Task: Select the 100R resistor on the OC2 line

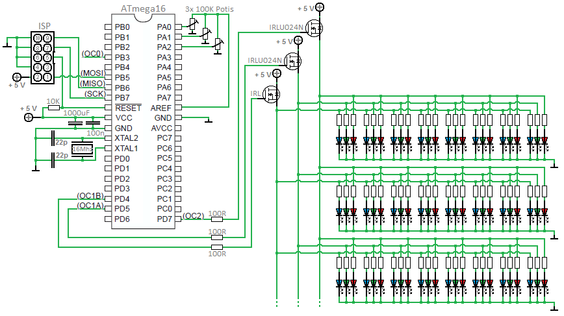Action: (216, 219)
